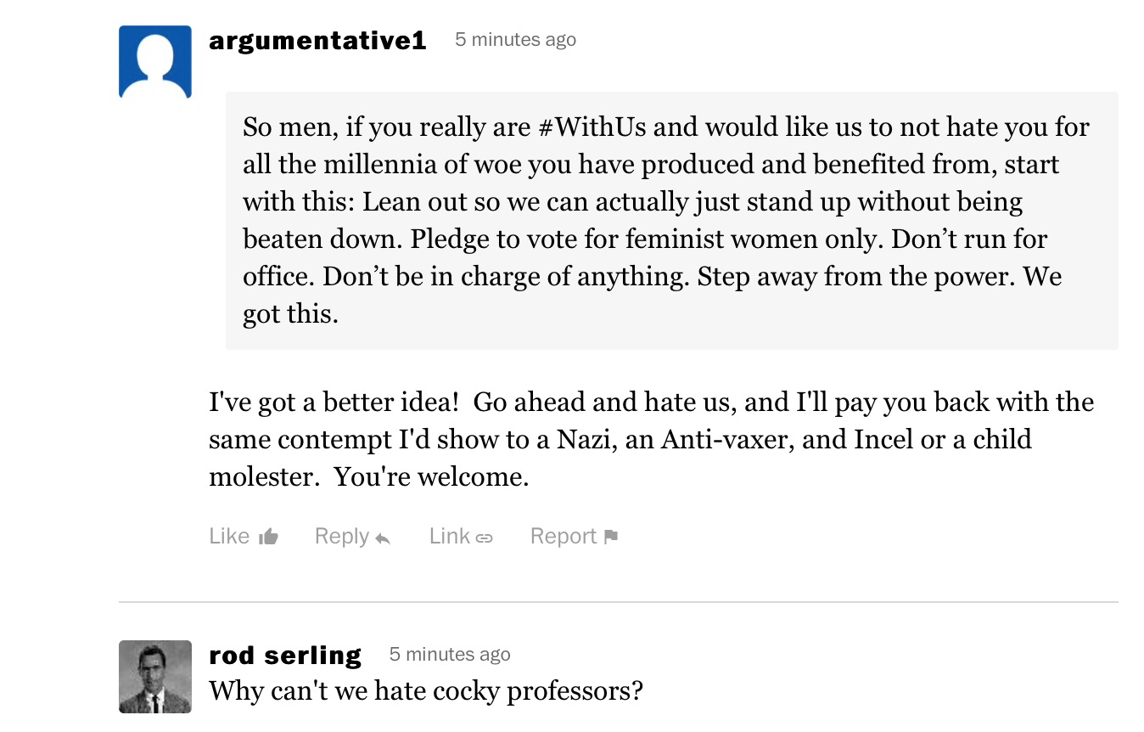Click the thumbs-up icon next to Like
This screenshot has width=1144, height=732.
pos(268,536)
